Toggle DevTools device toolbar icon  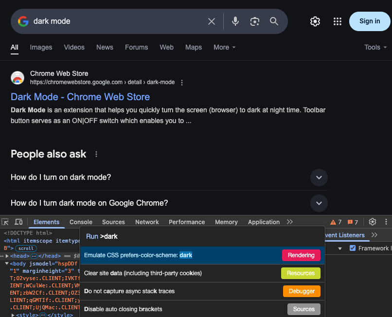click(x=18, y=222)
